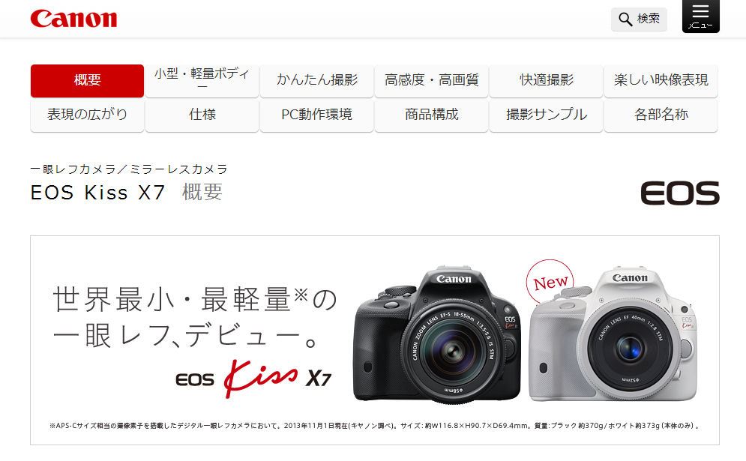
Task: Click the EOS Kiss X7 banner logo
Action: click(253, 379)
